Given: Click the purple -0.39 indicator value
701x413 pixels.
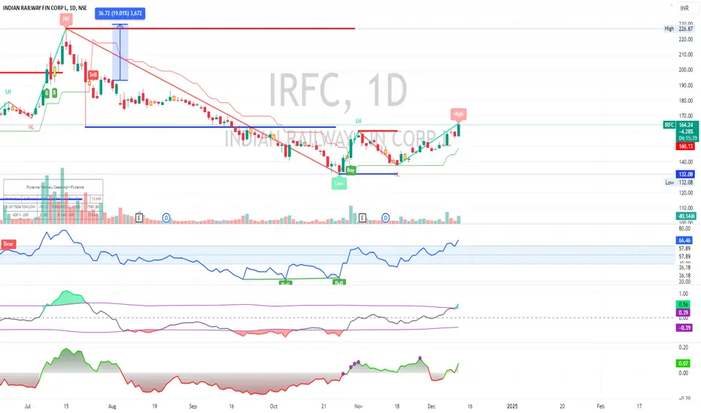Looking at the screenshot, I should coord(684,327).
